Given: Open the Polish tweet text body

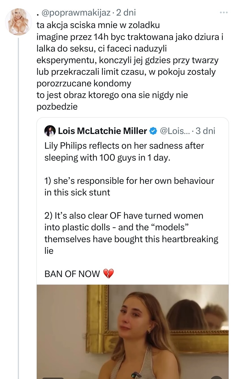Looking at the screenshot, I should pos(127,66).
